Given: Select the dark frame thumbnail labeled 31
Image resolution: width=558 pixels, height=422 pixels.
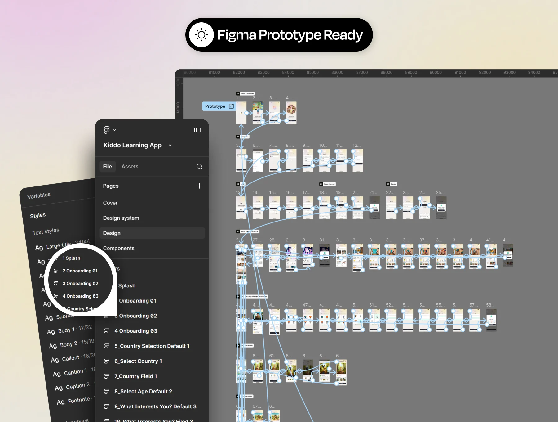Looking at the screenshot, I should (x=325, y=255).
